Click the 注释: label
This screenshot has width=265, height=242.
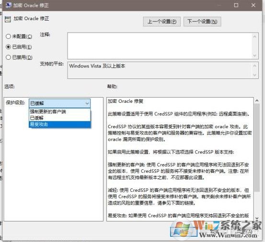click(45, 35)
